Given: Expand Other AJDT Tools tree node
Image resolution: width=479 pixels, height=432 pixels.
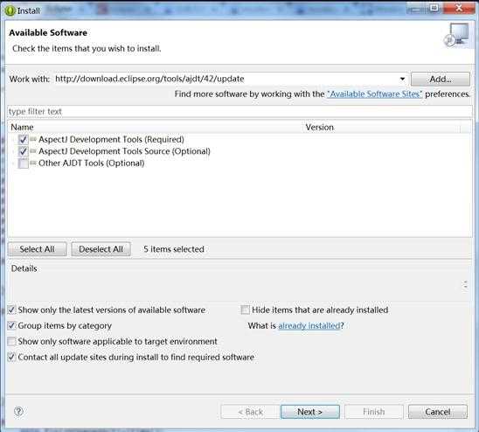Looking at the screenshot, I should 13,164.
